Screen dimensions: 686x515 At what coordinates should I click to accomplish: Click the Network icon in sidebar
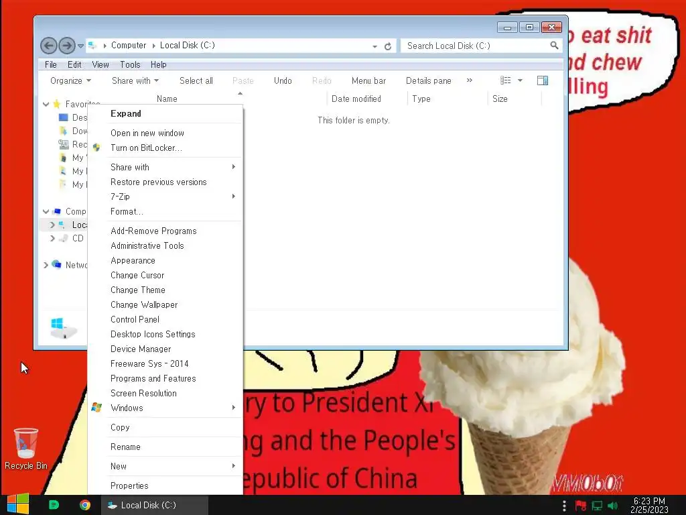pyautogui.click(x=56, y=264)
